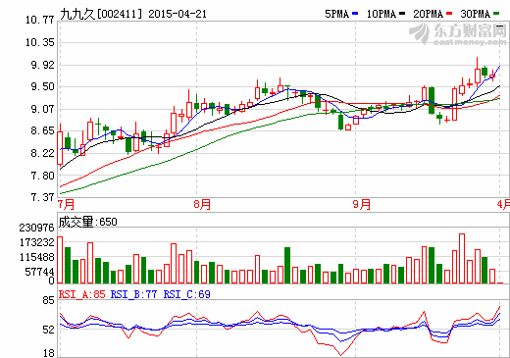Click the blue 5PMA legend color marker
Viewport: 510px width, 358px height.
355,14
